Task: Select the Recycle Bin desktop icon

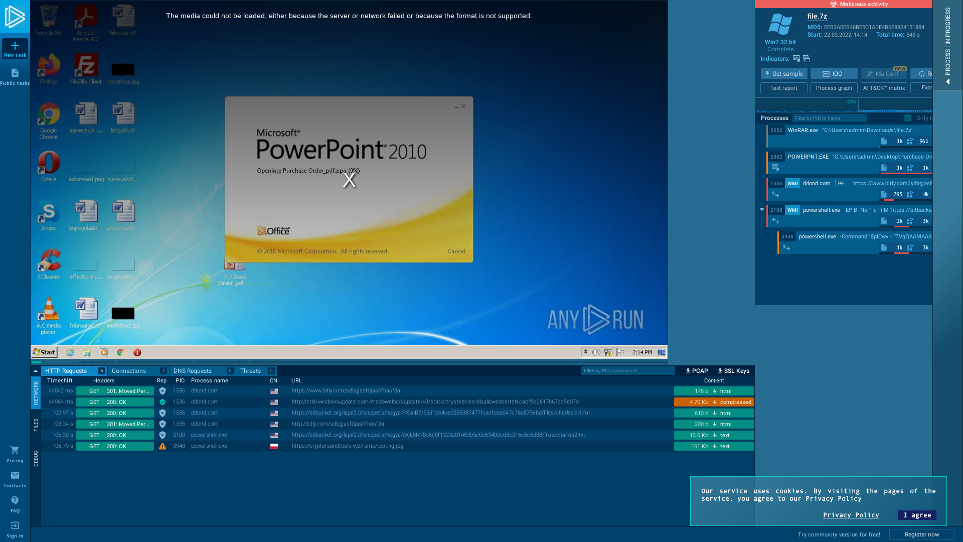Action: coord(49,21)
